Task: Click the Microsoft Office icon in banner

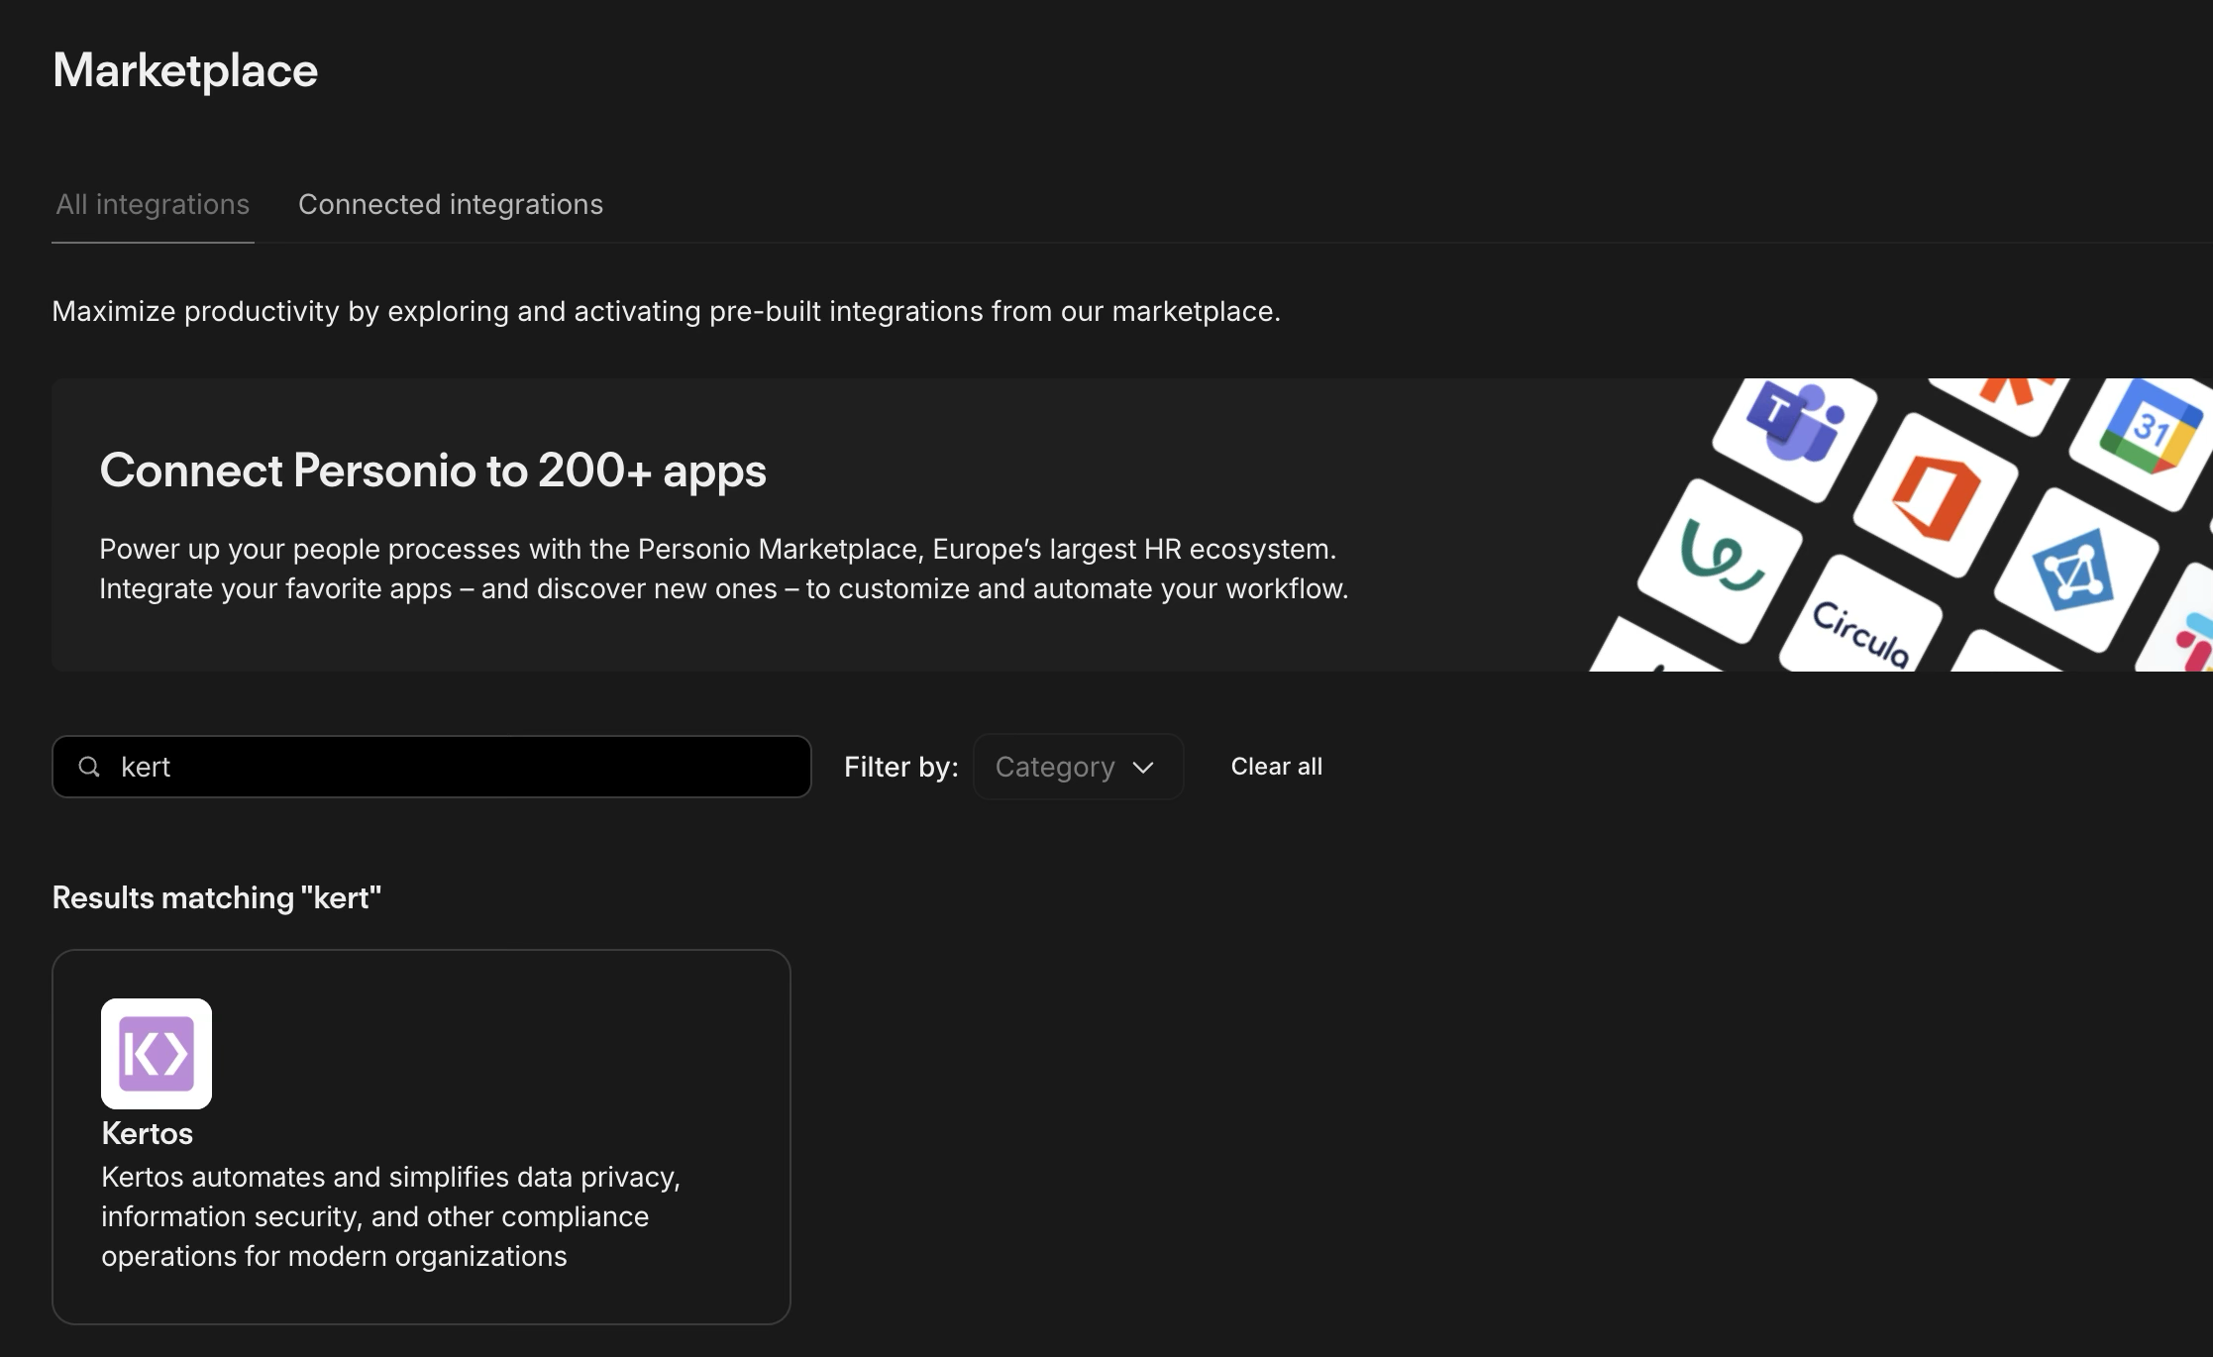Action: tap(1936, 495)
